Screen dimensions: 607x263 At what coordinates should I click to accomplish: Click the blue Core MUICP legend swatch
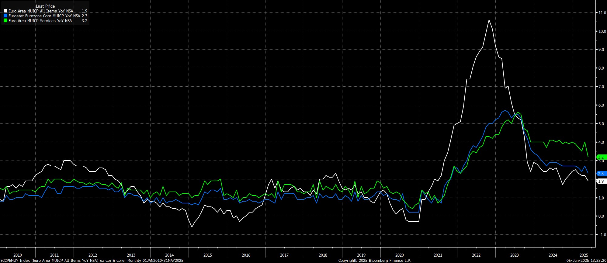(5, 16)
